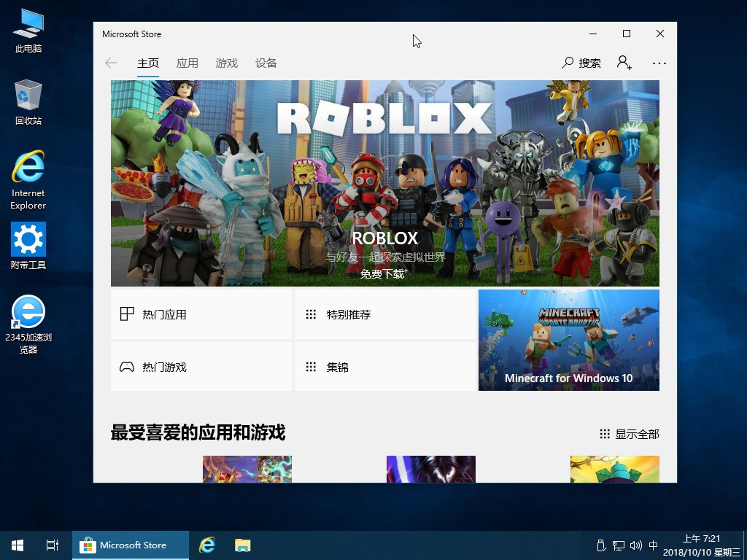Click 显示全部 link
This screenshot has height=560, width=747.
630,434
